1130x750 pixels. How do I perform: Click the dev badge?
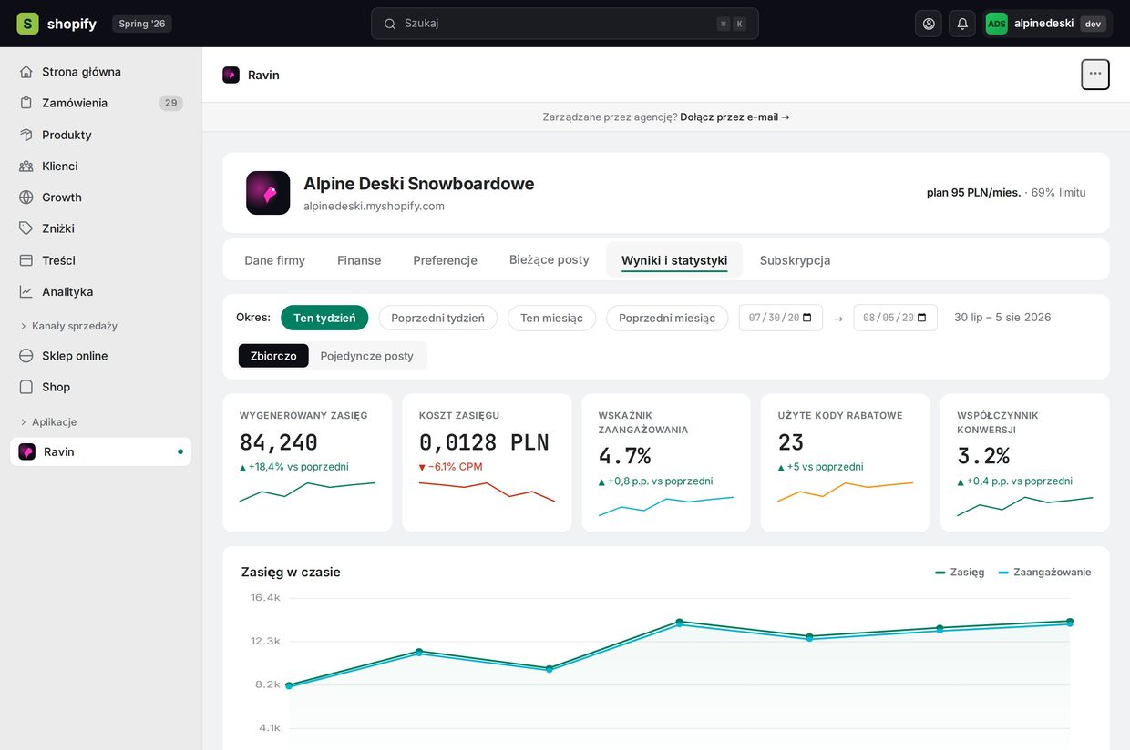[x=1094, y=24]
